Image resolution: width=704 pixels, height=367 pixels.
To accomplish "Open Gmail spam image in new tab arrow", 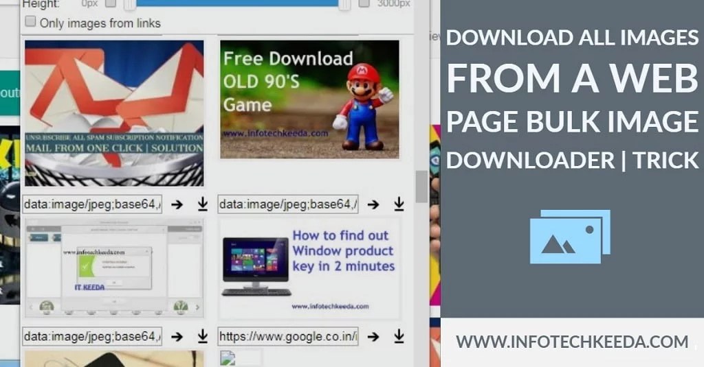I will (177, 204).
